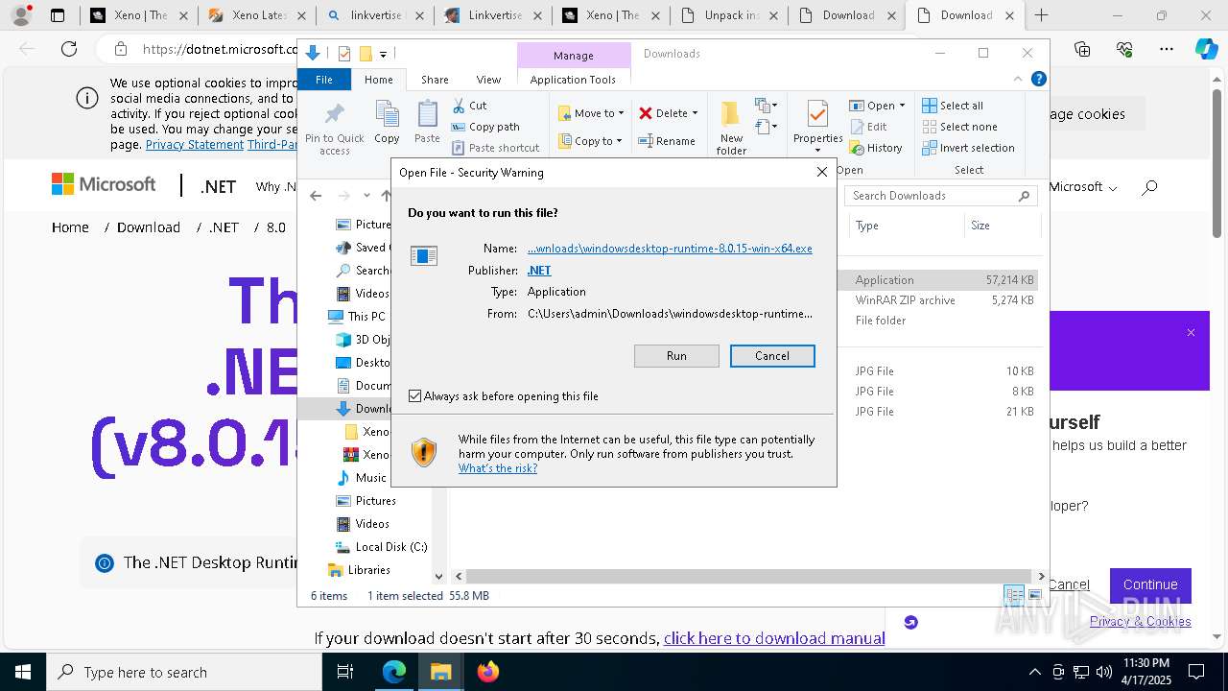Click the Continue button on the webpage
The height and width of the screenshot is (691, 1228).
coord(1150,584)
